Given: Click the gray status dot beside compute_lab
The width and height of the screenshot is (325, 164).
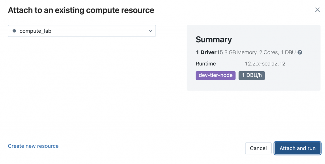Looking at the screenshot, I should (x=14, y=31).
